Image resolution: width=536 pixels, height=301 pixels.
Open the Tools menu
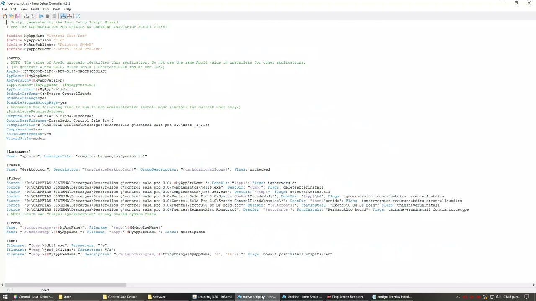coord(56,9)
